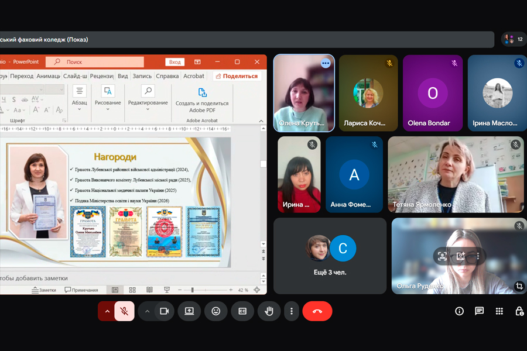The height and width of the screenshot is (351, 527).
Task: Click the zoom slider handle
Action: tap(192, 290)
